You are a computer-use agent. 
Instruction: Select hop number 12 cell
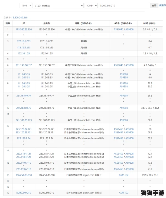pyautogui.click(x=8, y=126)
